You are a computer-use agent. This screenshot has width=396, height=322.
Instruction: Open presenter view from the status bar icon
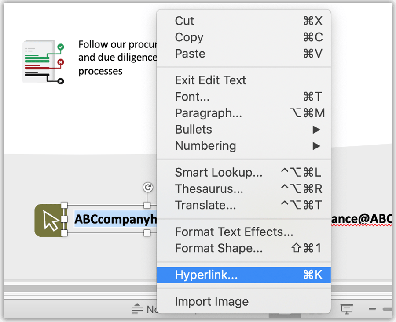(x=347, y=308)
